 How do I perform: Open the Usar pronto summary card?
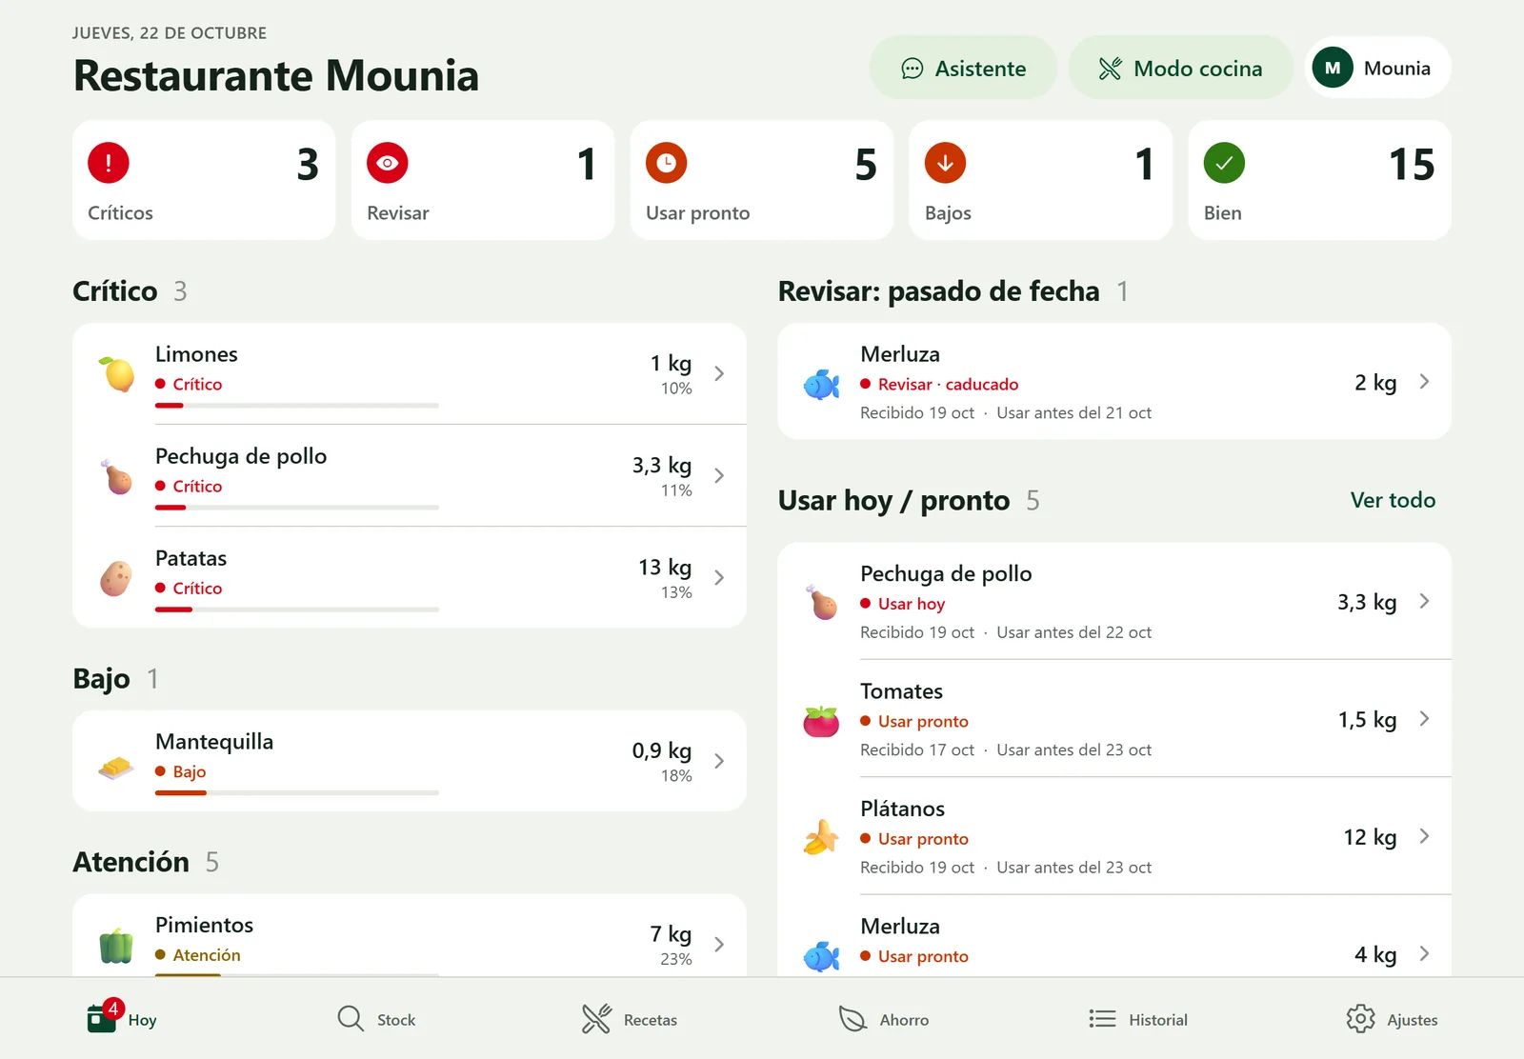coord(762,180)
